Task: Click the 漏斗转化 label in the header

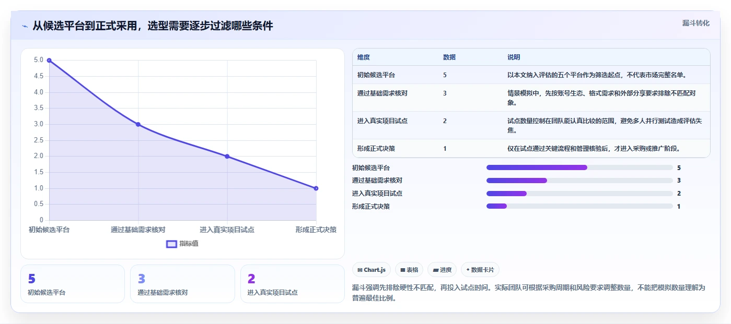Action: point(695,23)
